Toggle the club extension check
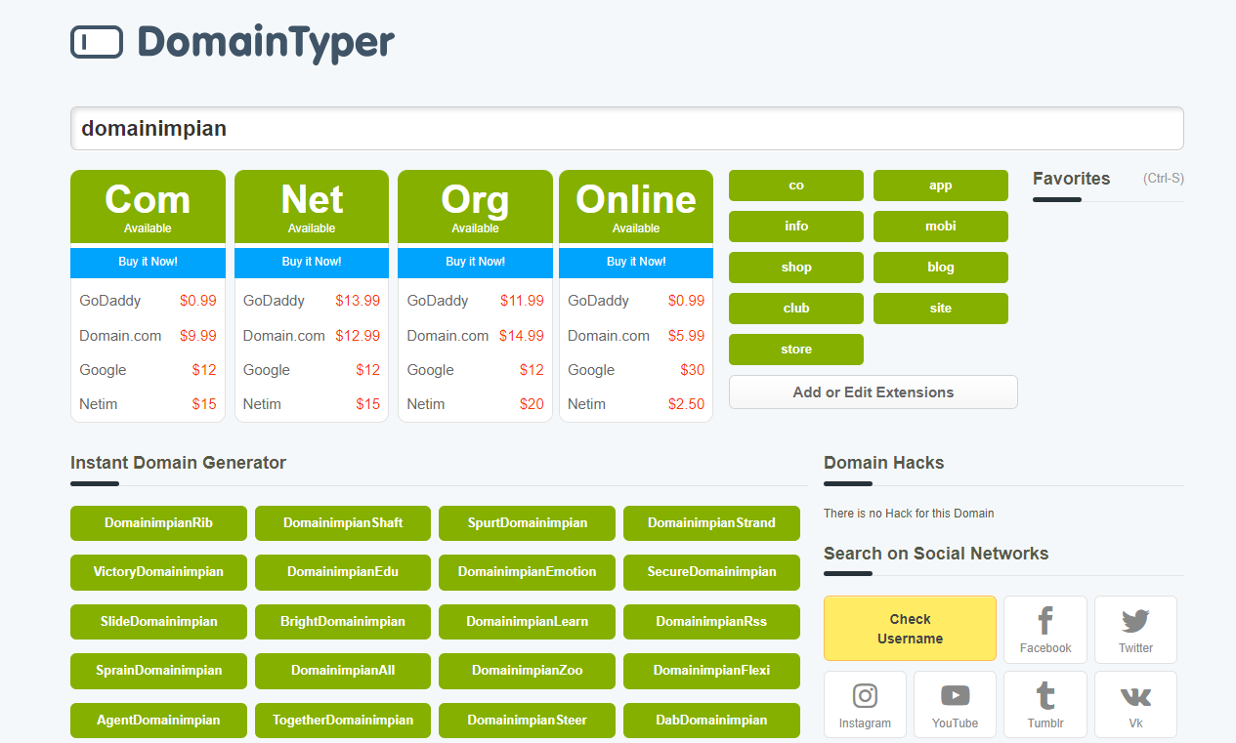 (795, 308)
